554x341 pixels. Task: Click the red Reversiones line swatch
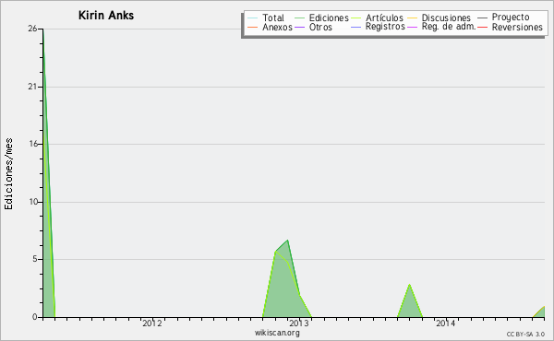[x=483, y=27]
